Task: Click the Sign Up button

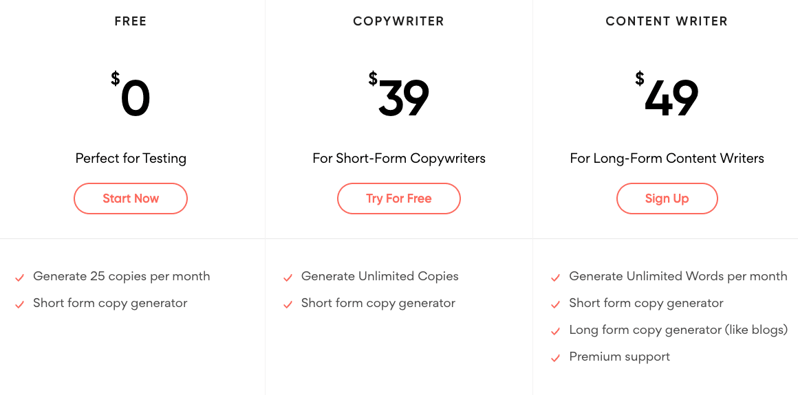Action: 667,199
